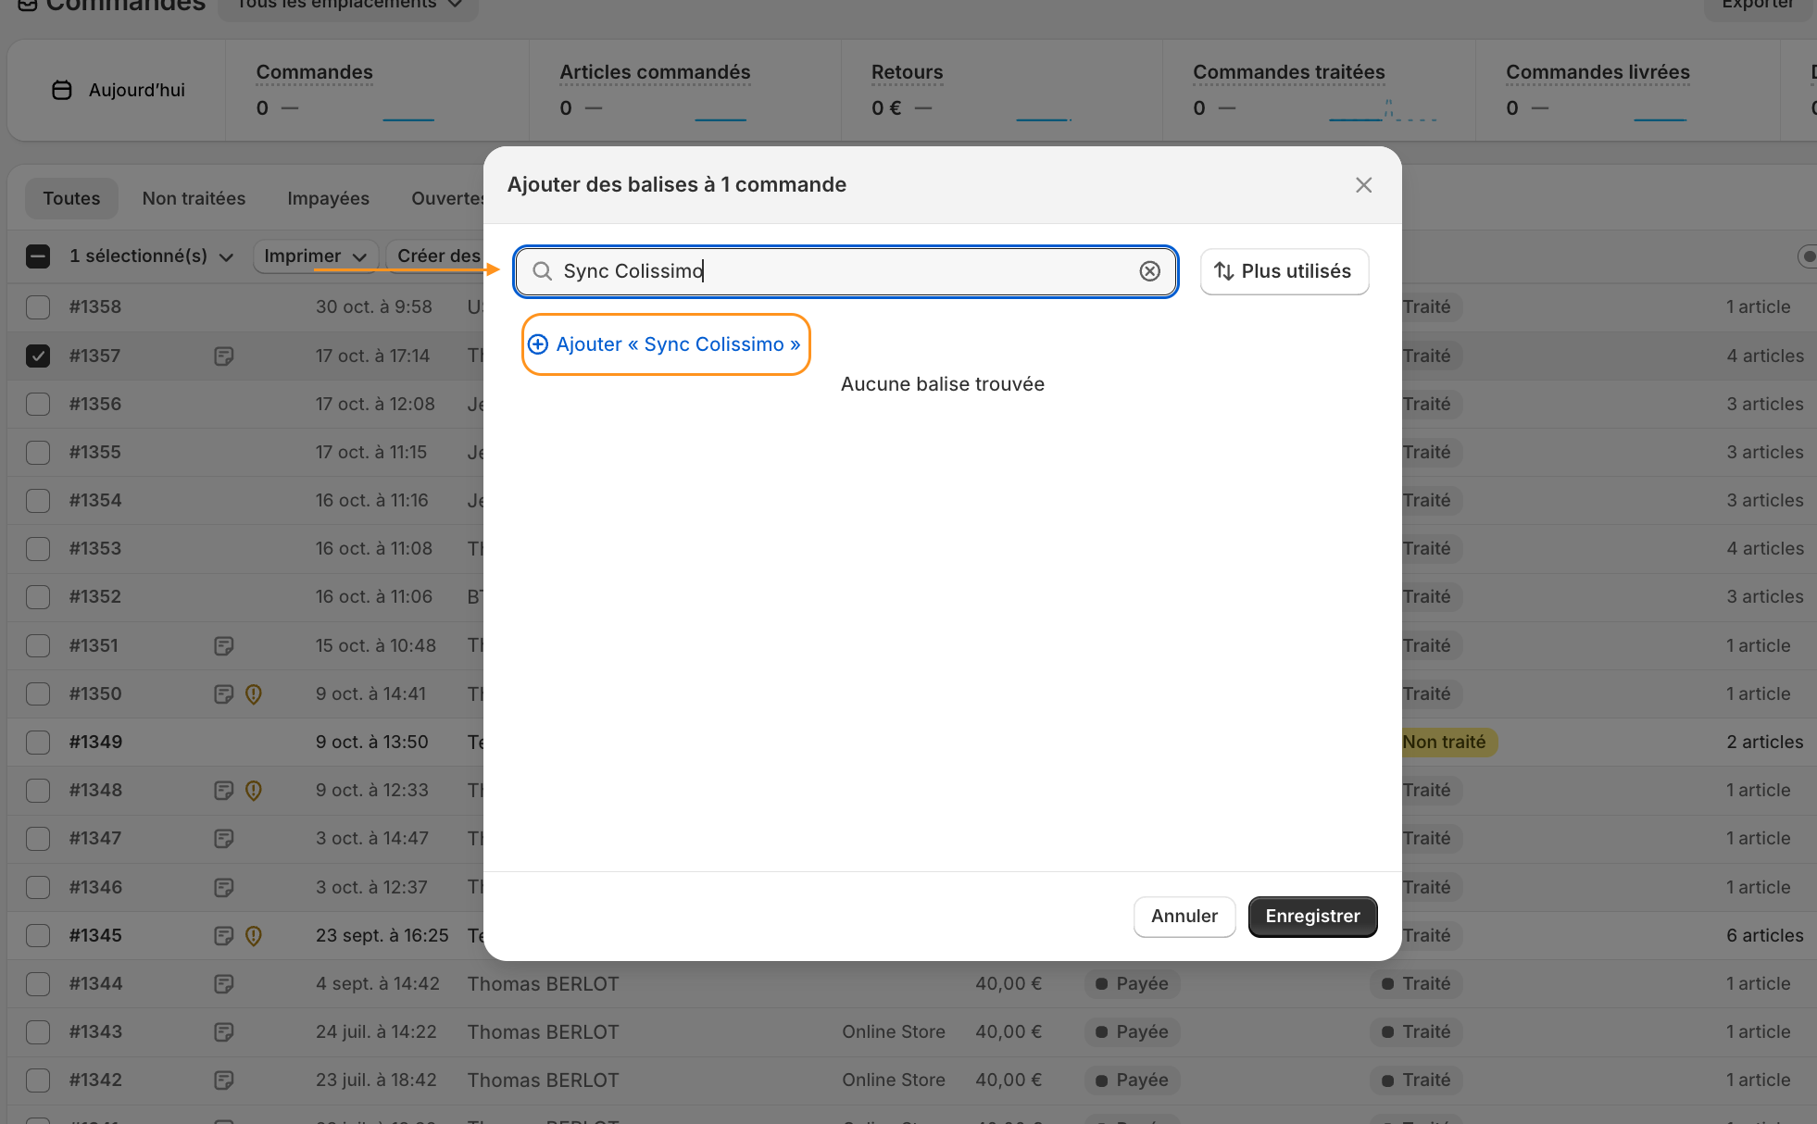Click the risk warning icon on order #1345
The image size is (1817, 1124).
point(253,936)
